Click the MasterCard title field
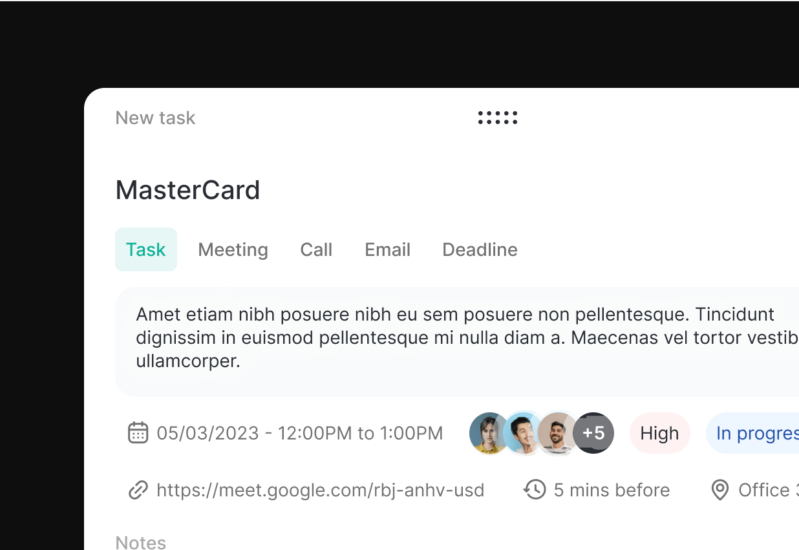 tap(187, 190)
